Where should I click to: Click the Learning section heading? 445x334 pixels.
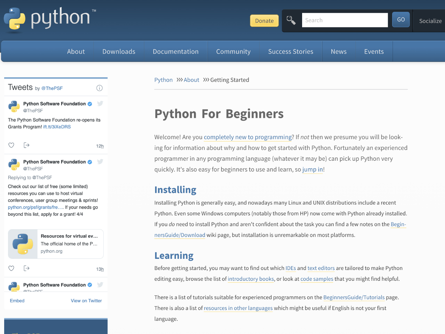[x=174, y=255]
